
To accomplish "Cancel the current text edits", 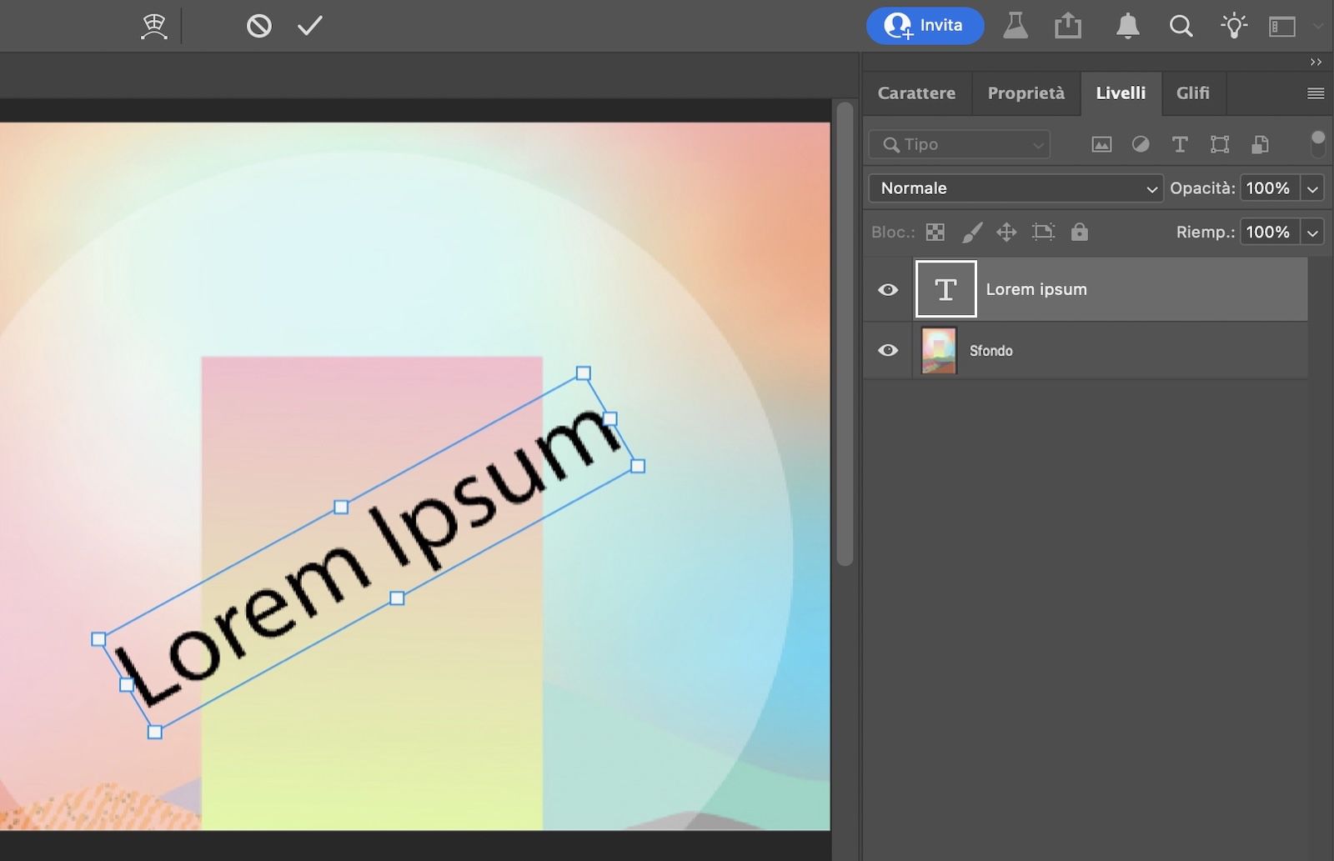I will pos(259,27).
